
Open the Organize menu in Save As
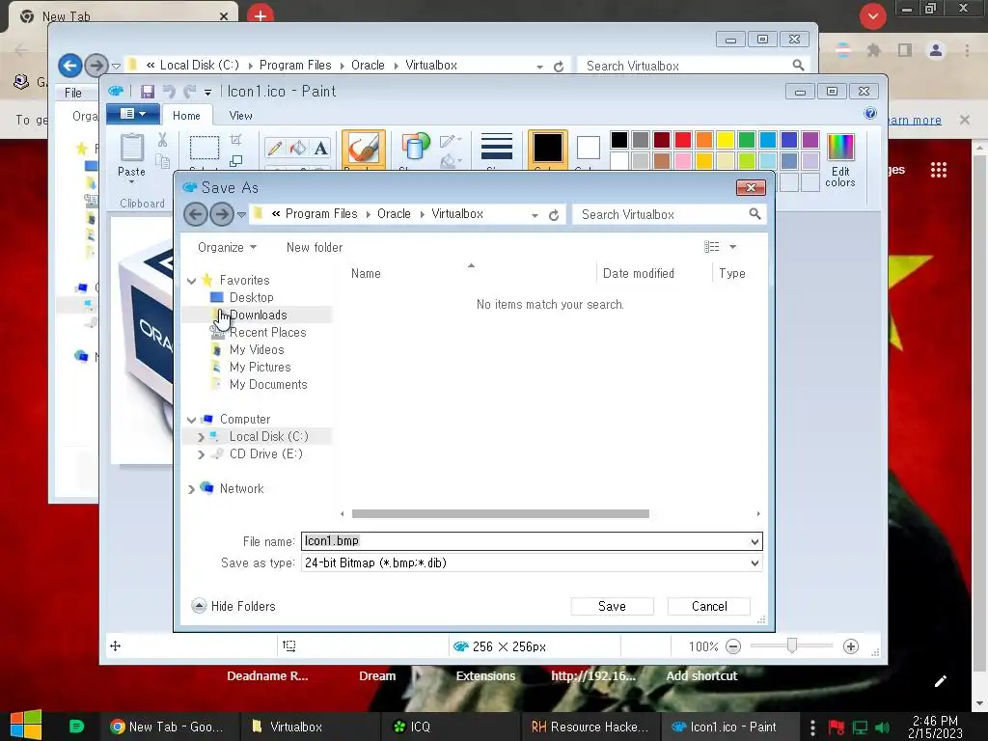pos(227,248)
